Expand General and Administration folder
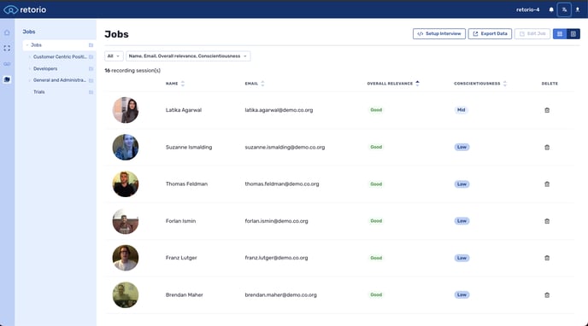This screenshot has width=588, height=326. point(30,80)
